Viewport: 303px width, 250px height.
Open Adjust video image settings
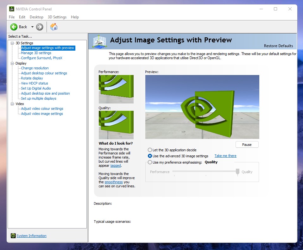click(42, 114)
